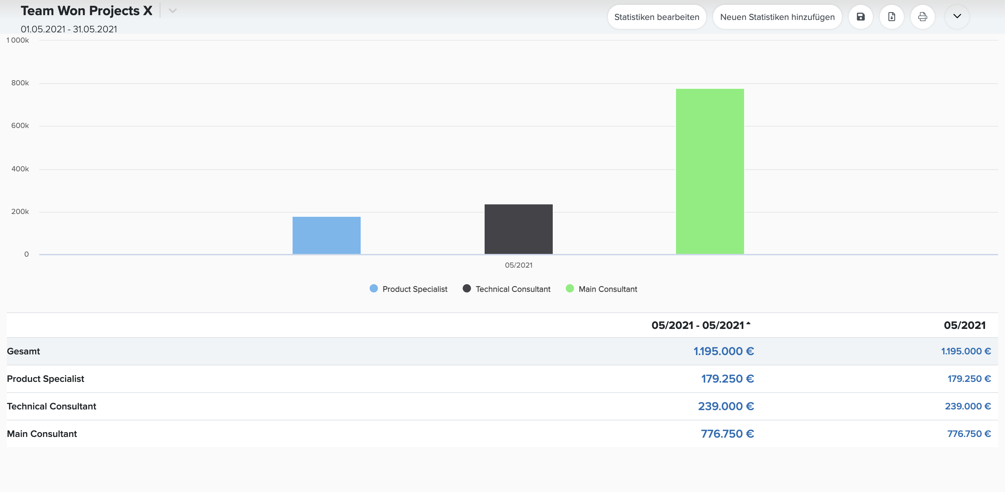Toggle Main Consultant legend series
Screen dimensions: 1005x492
(601, 289)
